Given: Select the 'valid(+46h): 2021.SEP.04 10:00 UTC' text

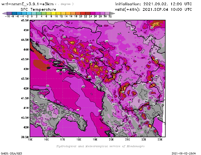Looking at the screenshot, I should point(154,10).
